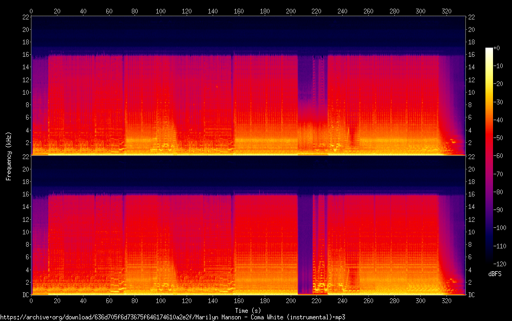Click the 'Time (s)' axis label

(x=249, y=310)
